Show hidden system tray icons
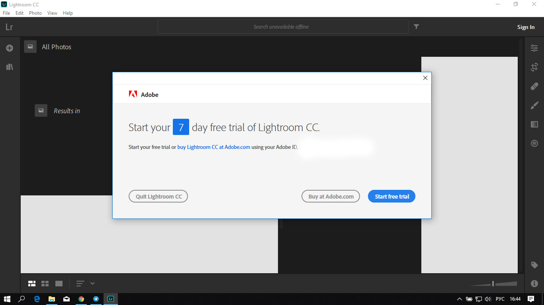The width and height of the screenshot is (544, 305). click(459, 299)
